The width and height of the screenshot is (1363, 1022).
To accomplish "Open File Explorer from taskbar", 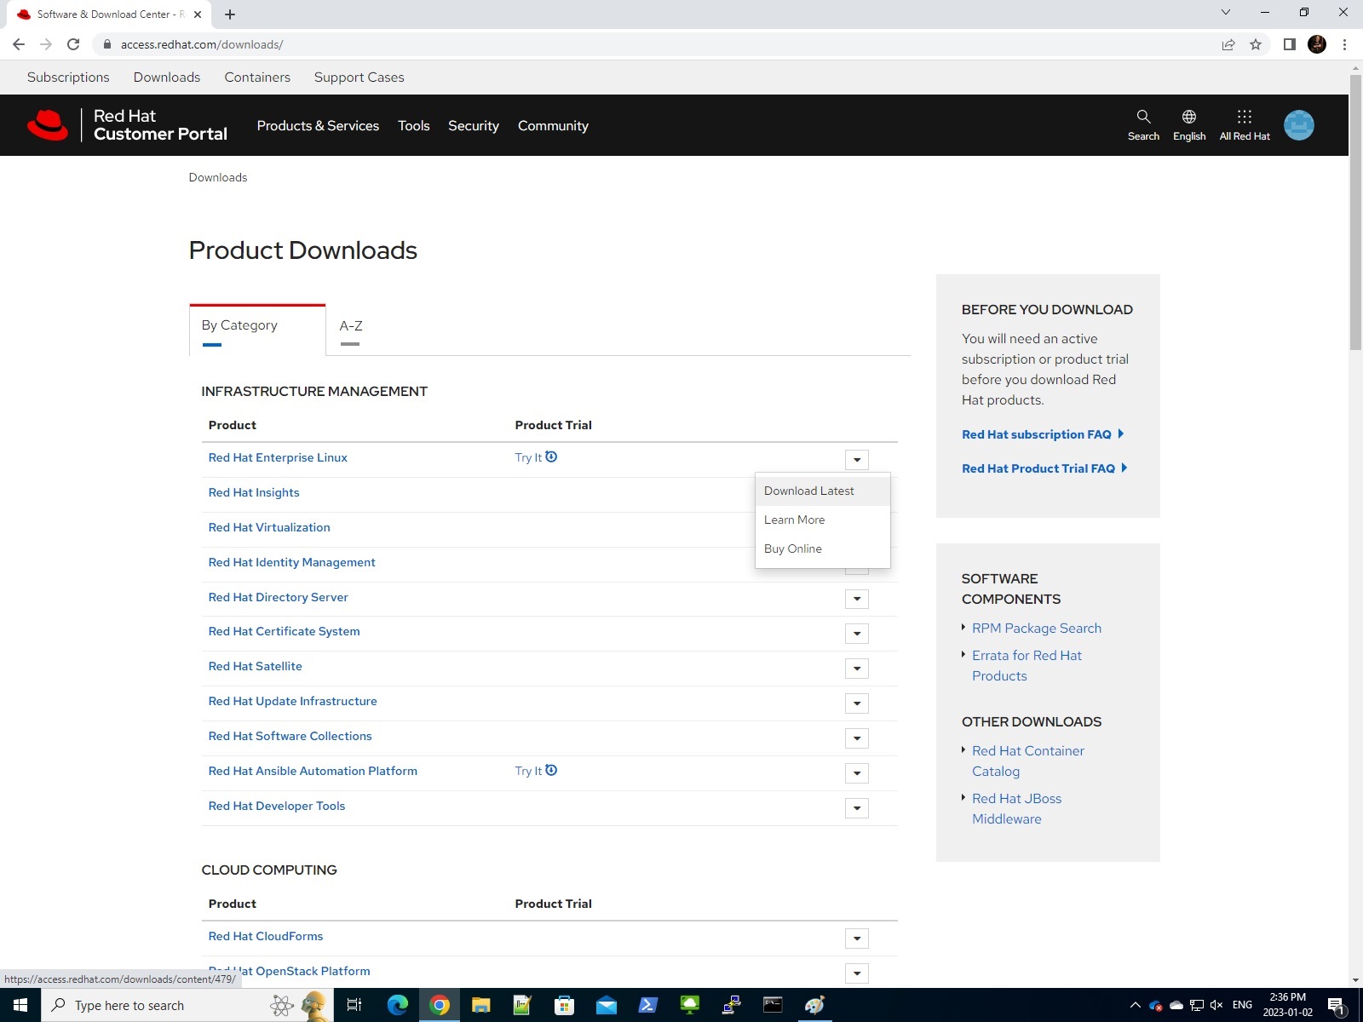I will coord(481,1005).
